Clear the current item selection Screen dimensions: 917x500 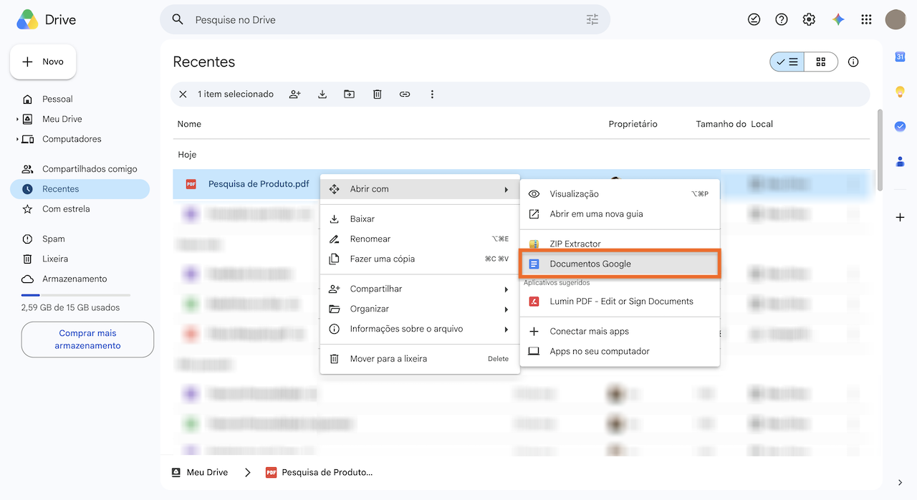click(x=183, y=94)
